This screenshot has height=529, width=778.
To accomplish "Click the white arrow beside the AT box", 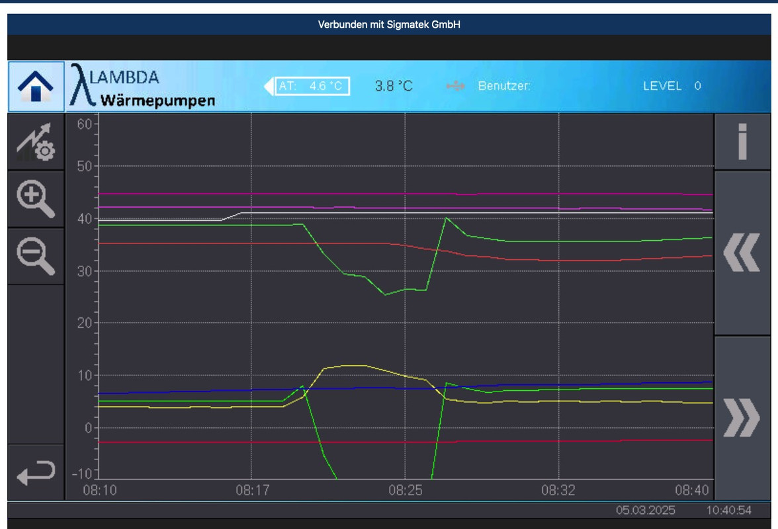I will coord(269,86).
